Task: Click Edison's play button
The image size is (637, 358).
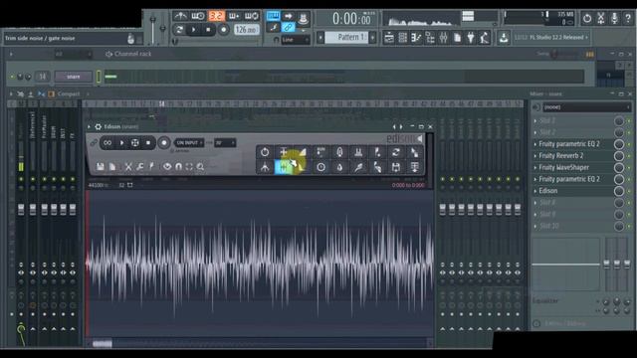Action: (x=121, y=143)
